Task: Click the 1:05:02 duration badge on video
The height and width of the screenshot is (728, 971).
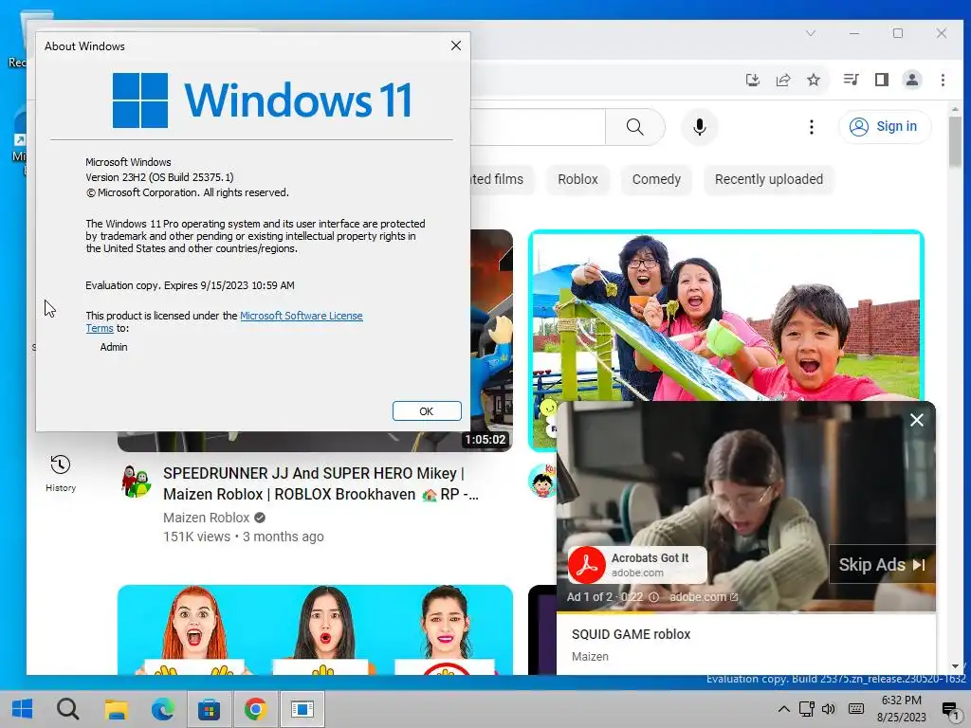Action: [485, 440]
